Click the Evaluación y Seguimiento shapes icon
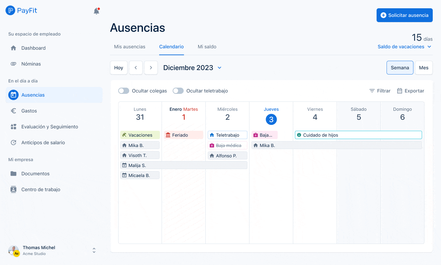This screenshot has width=441, height=265. [13, 127]
